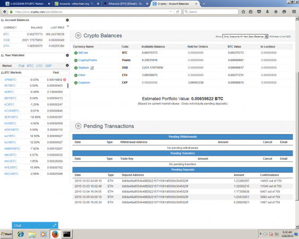Image resolution: width=299 pixels, height=239 pixels.
Task: Go back with the browser back arrow
Action: coord(4,12)
